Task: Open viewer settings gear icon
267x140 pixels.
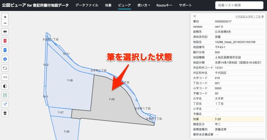Action: (x=5, y=59)
